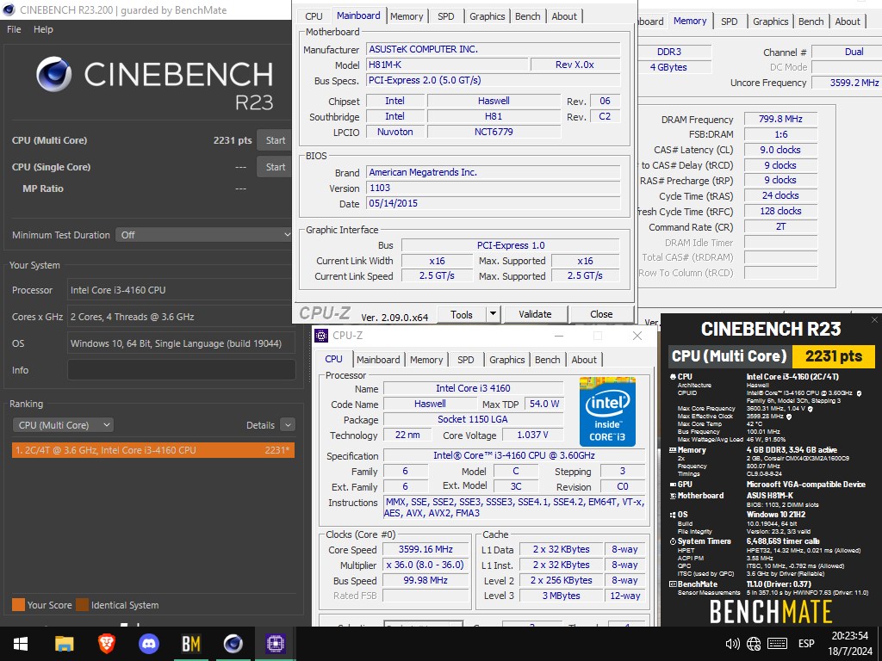The image size is (882, 661).
Task: Select About tab in right CPU-Z window
Action: pos(848,22)
